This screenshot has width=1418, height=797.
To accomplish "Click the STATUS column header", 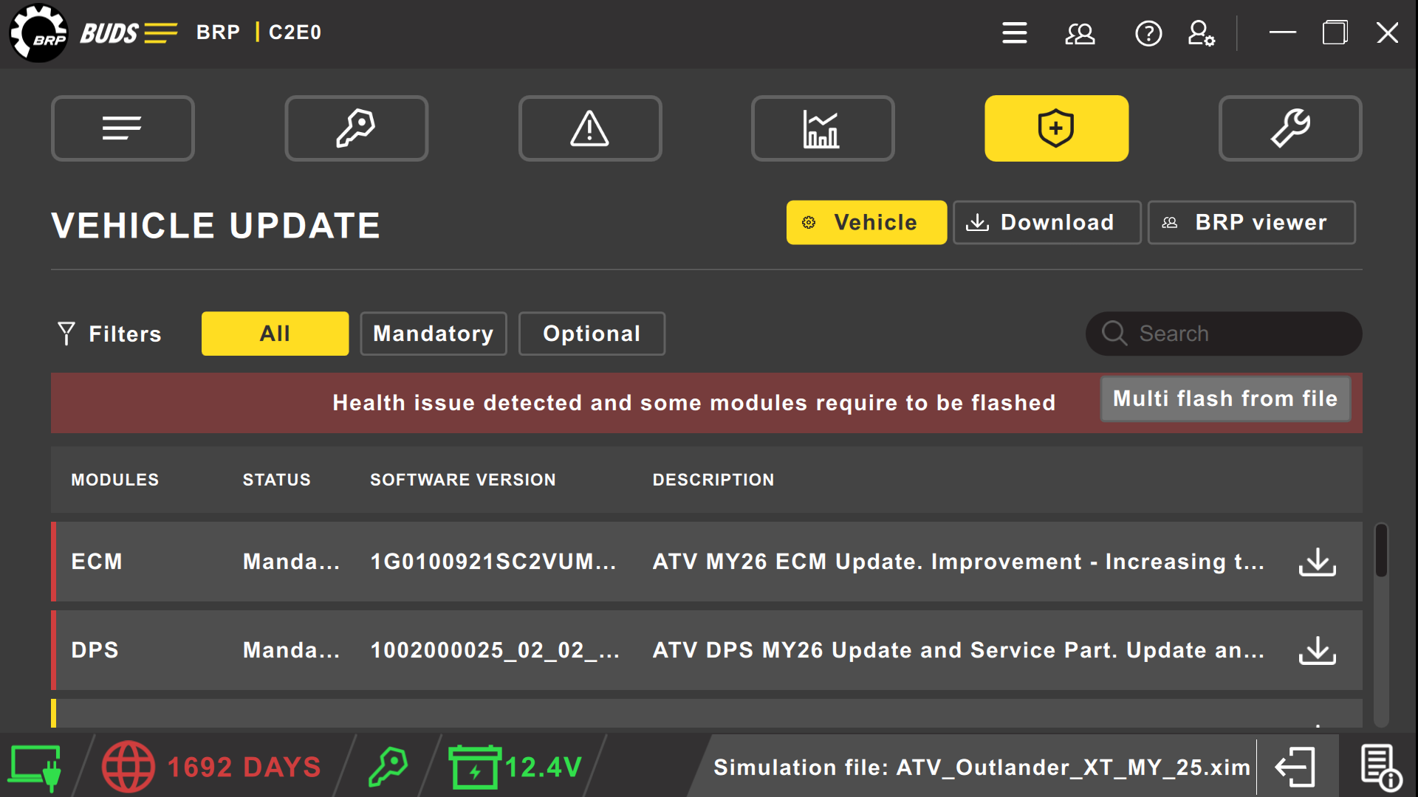I will (x=277, y=480).
